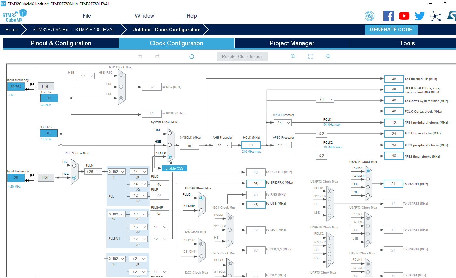Select HSI as PLL Source Mux input
This screenshot has height=278, width=456.
click(74, 166)
